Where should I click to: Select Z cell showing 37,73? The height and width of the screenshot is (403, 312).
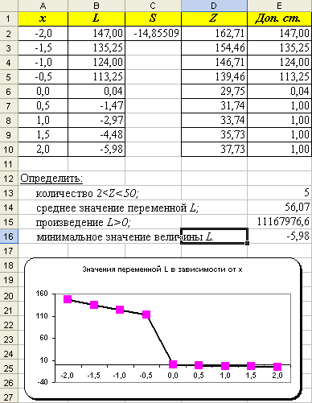click(x=214, y=149)
